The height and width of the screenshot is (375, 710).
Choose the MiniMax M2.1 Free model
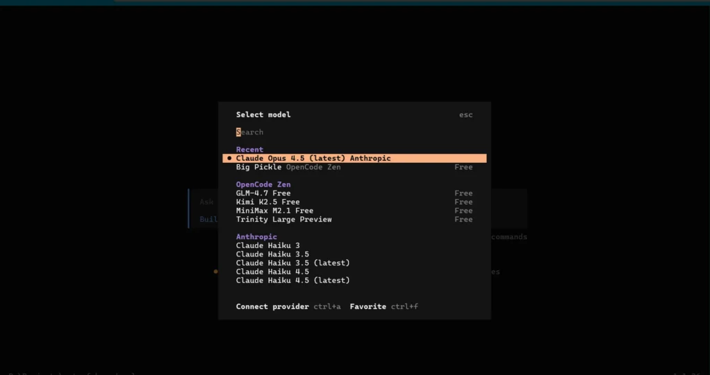(274, 211)
